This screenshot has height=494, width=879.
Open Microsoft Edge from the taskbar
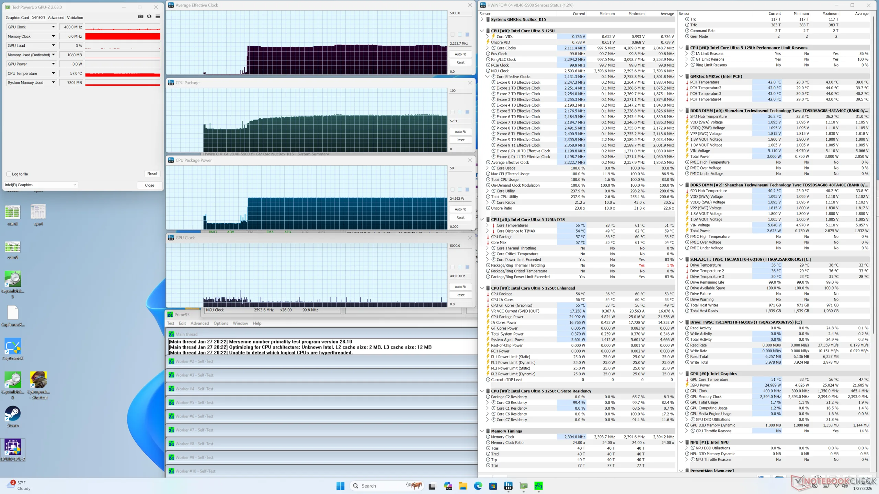click(x=478, y=486)
